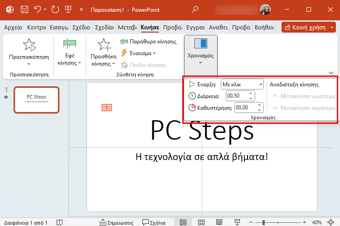Viewport: 340px width, 226px height.
Task: Open the search magnifier in title bar
Action: pos(195,9)
